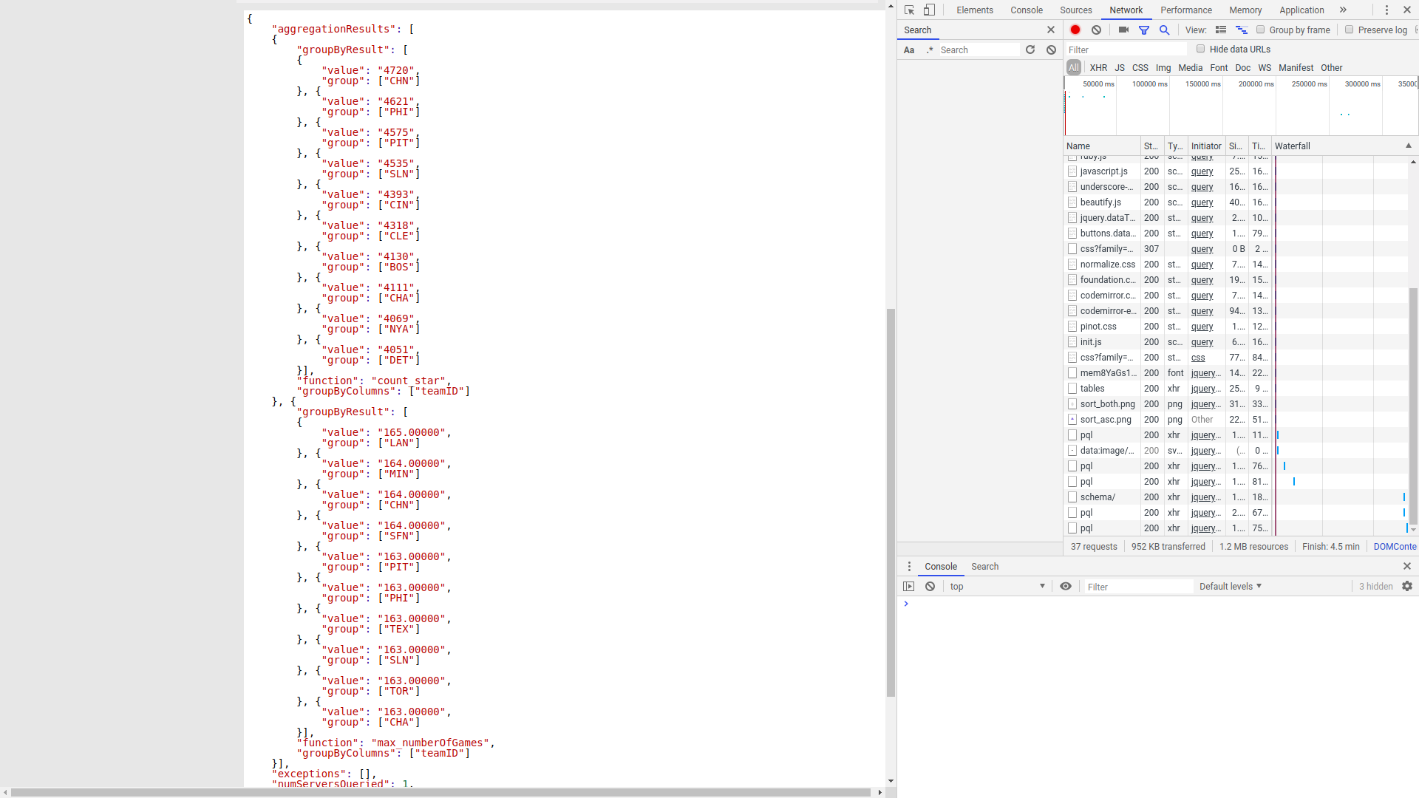
Task: Click the DOMContentLoaded status text
Action: pos(1395,547)
